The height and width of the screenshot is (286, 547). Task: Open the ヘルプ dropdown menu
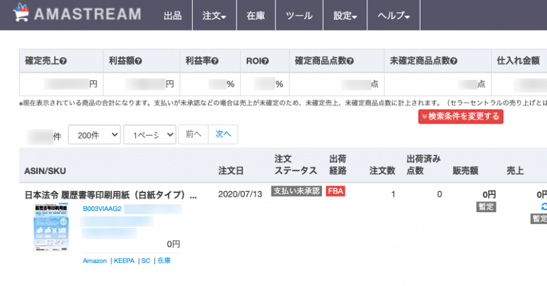tap(394, 15)
